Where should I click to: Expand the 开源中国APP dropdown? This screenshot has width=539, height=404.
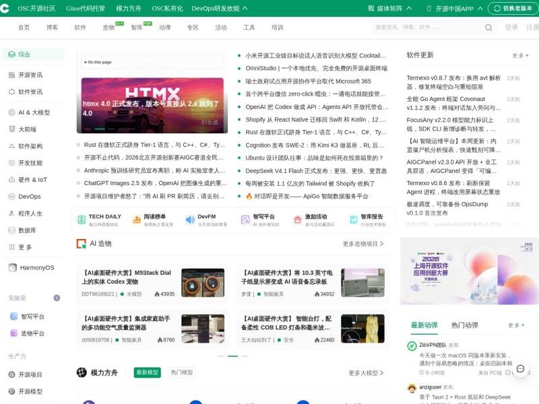(x=454, y=8)
